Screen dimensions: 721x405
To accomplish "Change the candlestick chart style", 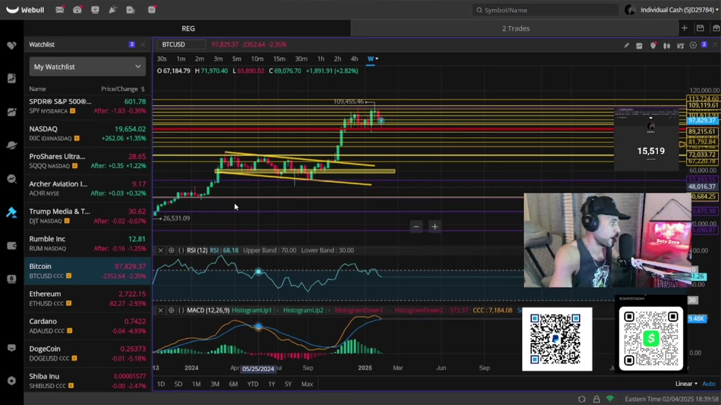I will [x=667, y=46].
